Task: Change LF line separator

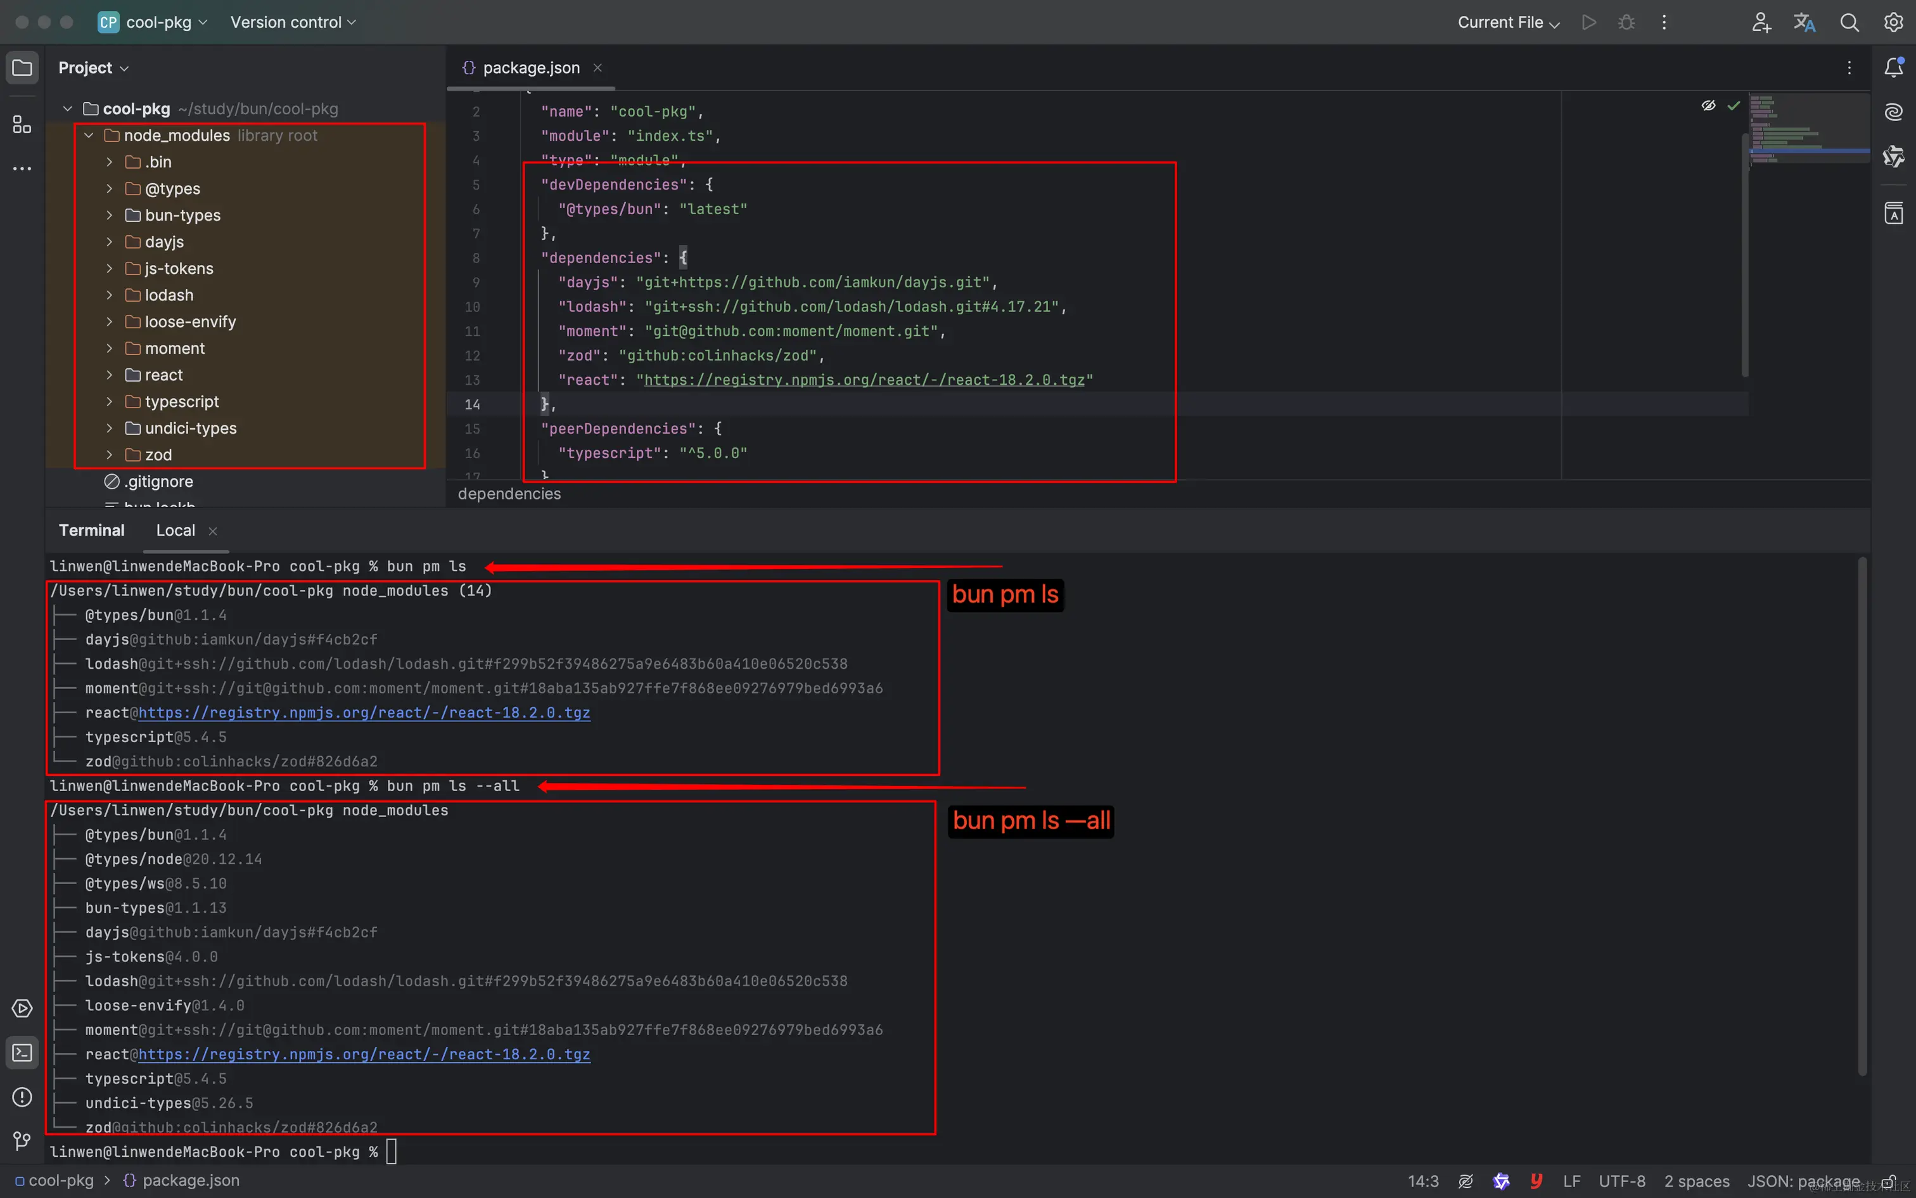Action: pyautogui.click(x=1571, y=1180)
